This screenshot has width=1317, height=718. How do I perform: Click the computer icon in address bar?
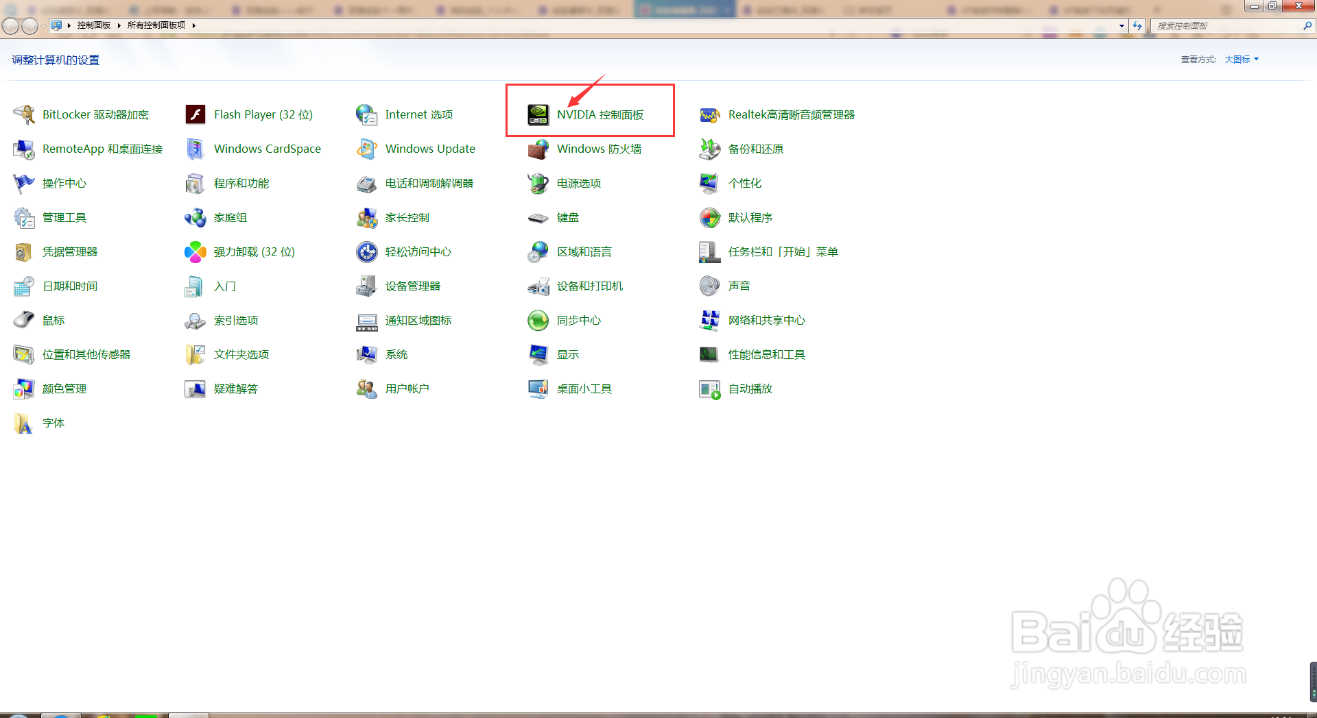(x=56, y=25)
